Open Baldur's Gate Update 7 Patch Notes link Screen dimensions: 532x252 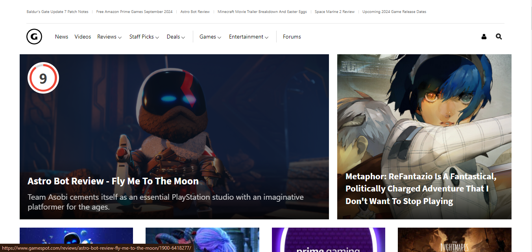point(57,12)
